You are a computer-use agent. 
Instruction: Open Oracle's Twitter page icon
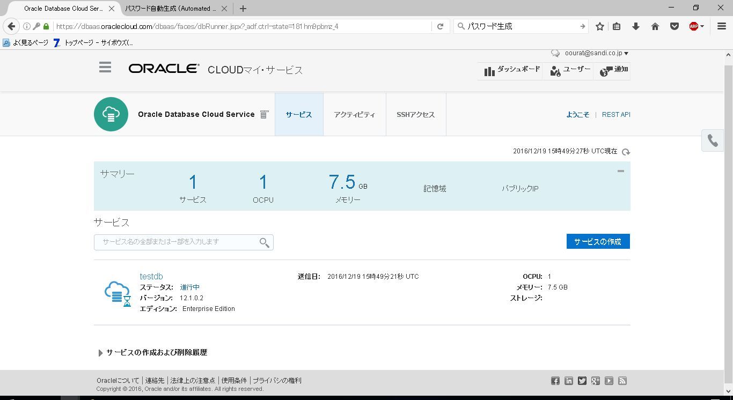[582, 381]
